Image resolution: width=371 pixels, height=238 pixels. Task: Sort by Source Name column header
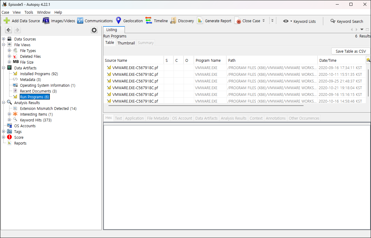(133, 60)
